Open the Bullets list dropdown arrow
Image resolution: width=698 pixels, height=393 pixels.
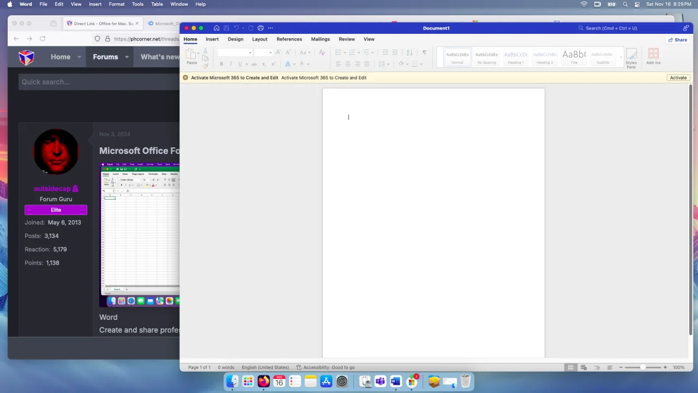pos(345,52)
